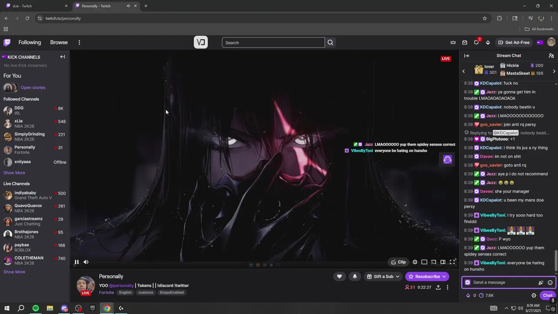The height and width of the screenshot is (314, 558).
Task: Click the chat scrollbar thumb
Action: (555, 260)
